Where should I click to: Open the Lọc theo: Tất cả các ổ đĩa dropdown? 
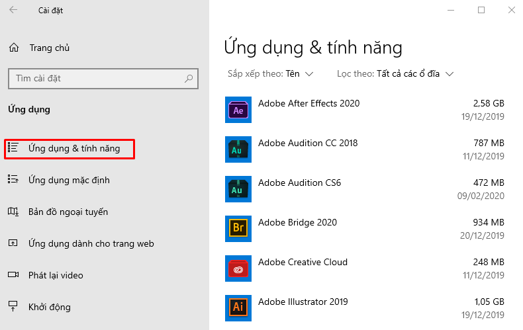[395, 73]
